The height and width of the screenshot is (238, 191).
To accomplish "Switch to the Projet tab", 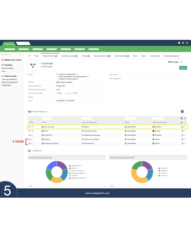I will [36, 56].
